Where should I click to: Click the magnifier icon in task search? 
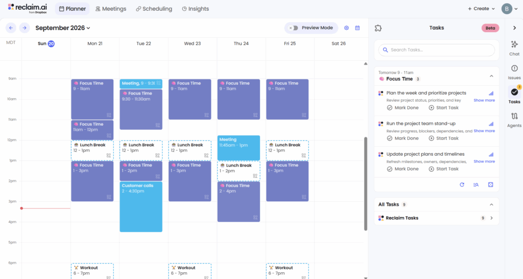tap(385, 50)
